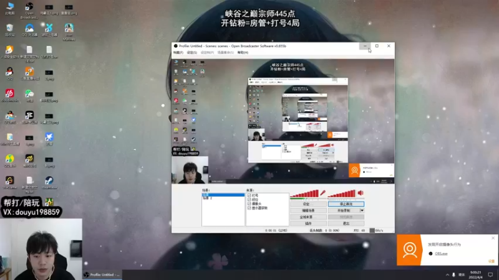499x280 pixels.
Task: Click the 插件 plugins button
Action: pos(308,223)
